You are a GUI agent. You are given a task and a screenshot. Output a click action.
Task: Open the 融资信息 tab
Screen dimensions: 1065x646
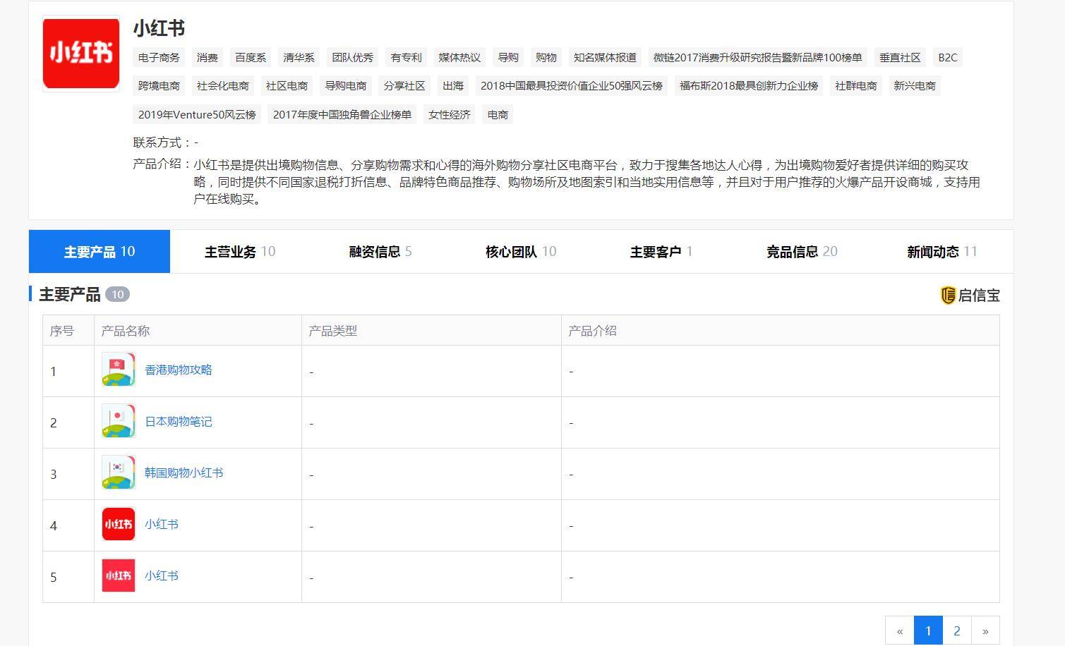click(x=380, y=252)
